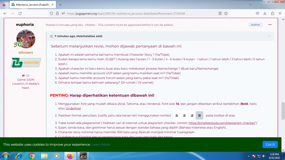
Task: Open media player taskbar icon
Action: tap(57, 156)
